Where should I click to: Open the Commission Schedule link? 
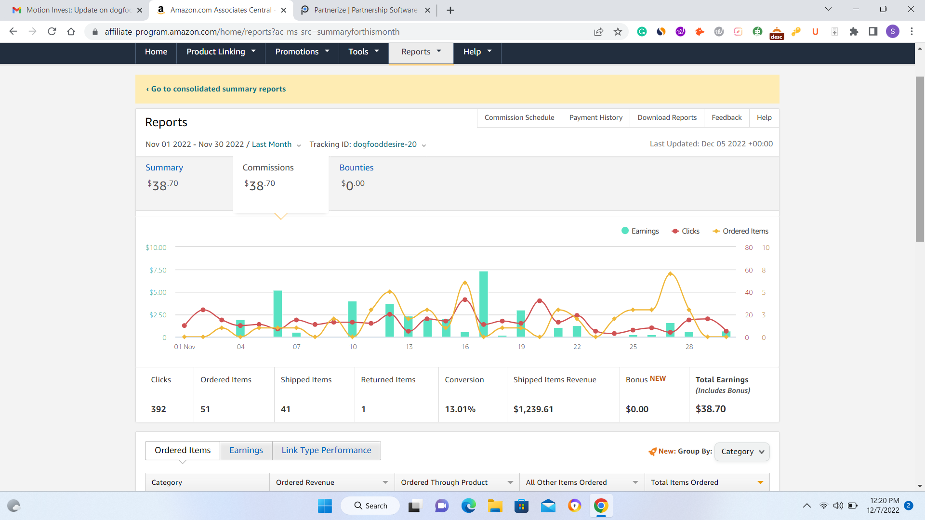pyautogui.click(x=519, y=117)
